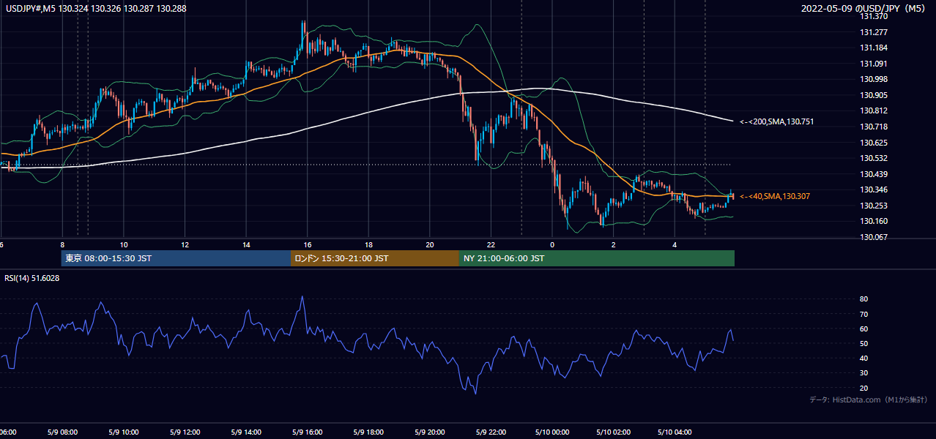The width and height of the screenshot is (936, 439).
Task: Click RSI scale value 20 on right axis
Action: 864,388
